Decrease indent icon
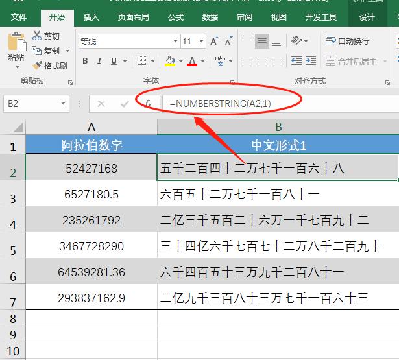Viewport: 399px width, 360px height. (296, 61)
